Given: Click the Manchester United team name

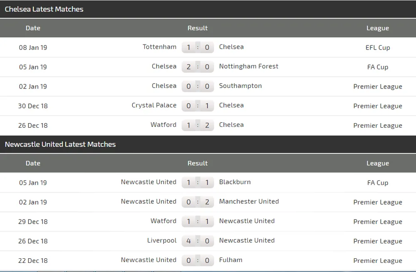Looking at the screenshot, I should point(249,202).
